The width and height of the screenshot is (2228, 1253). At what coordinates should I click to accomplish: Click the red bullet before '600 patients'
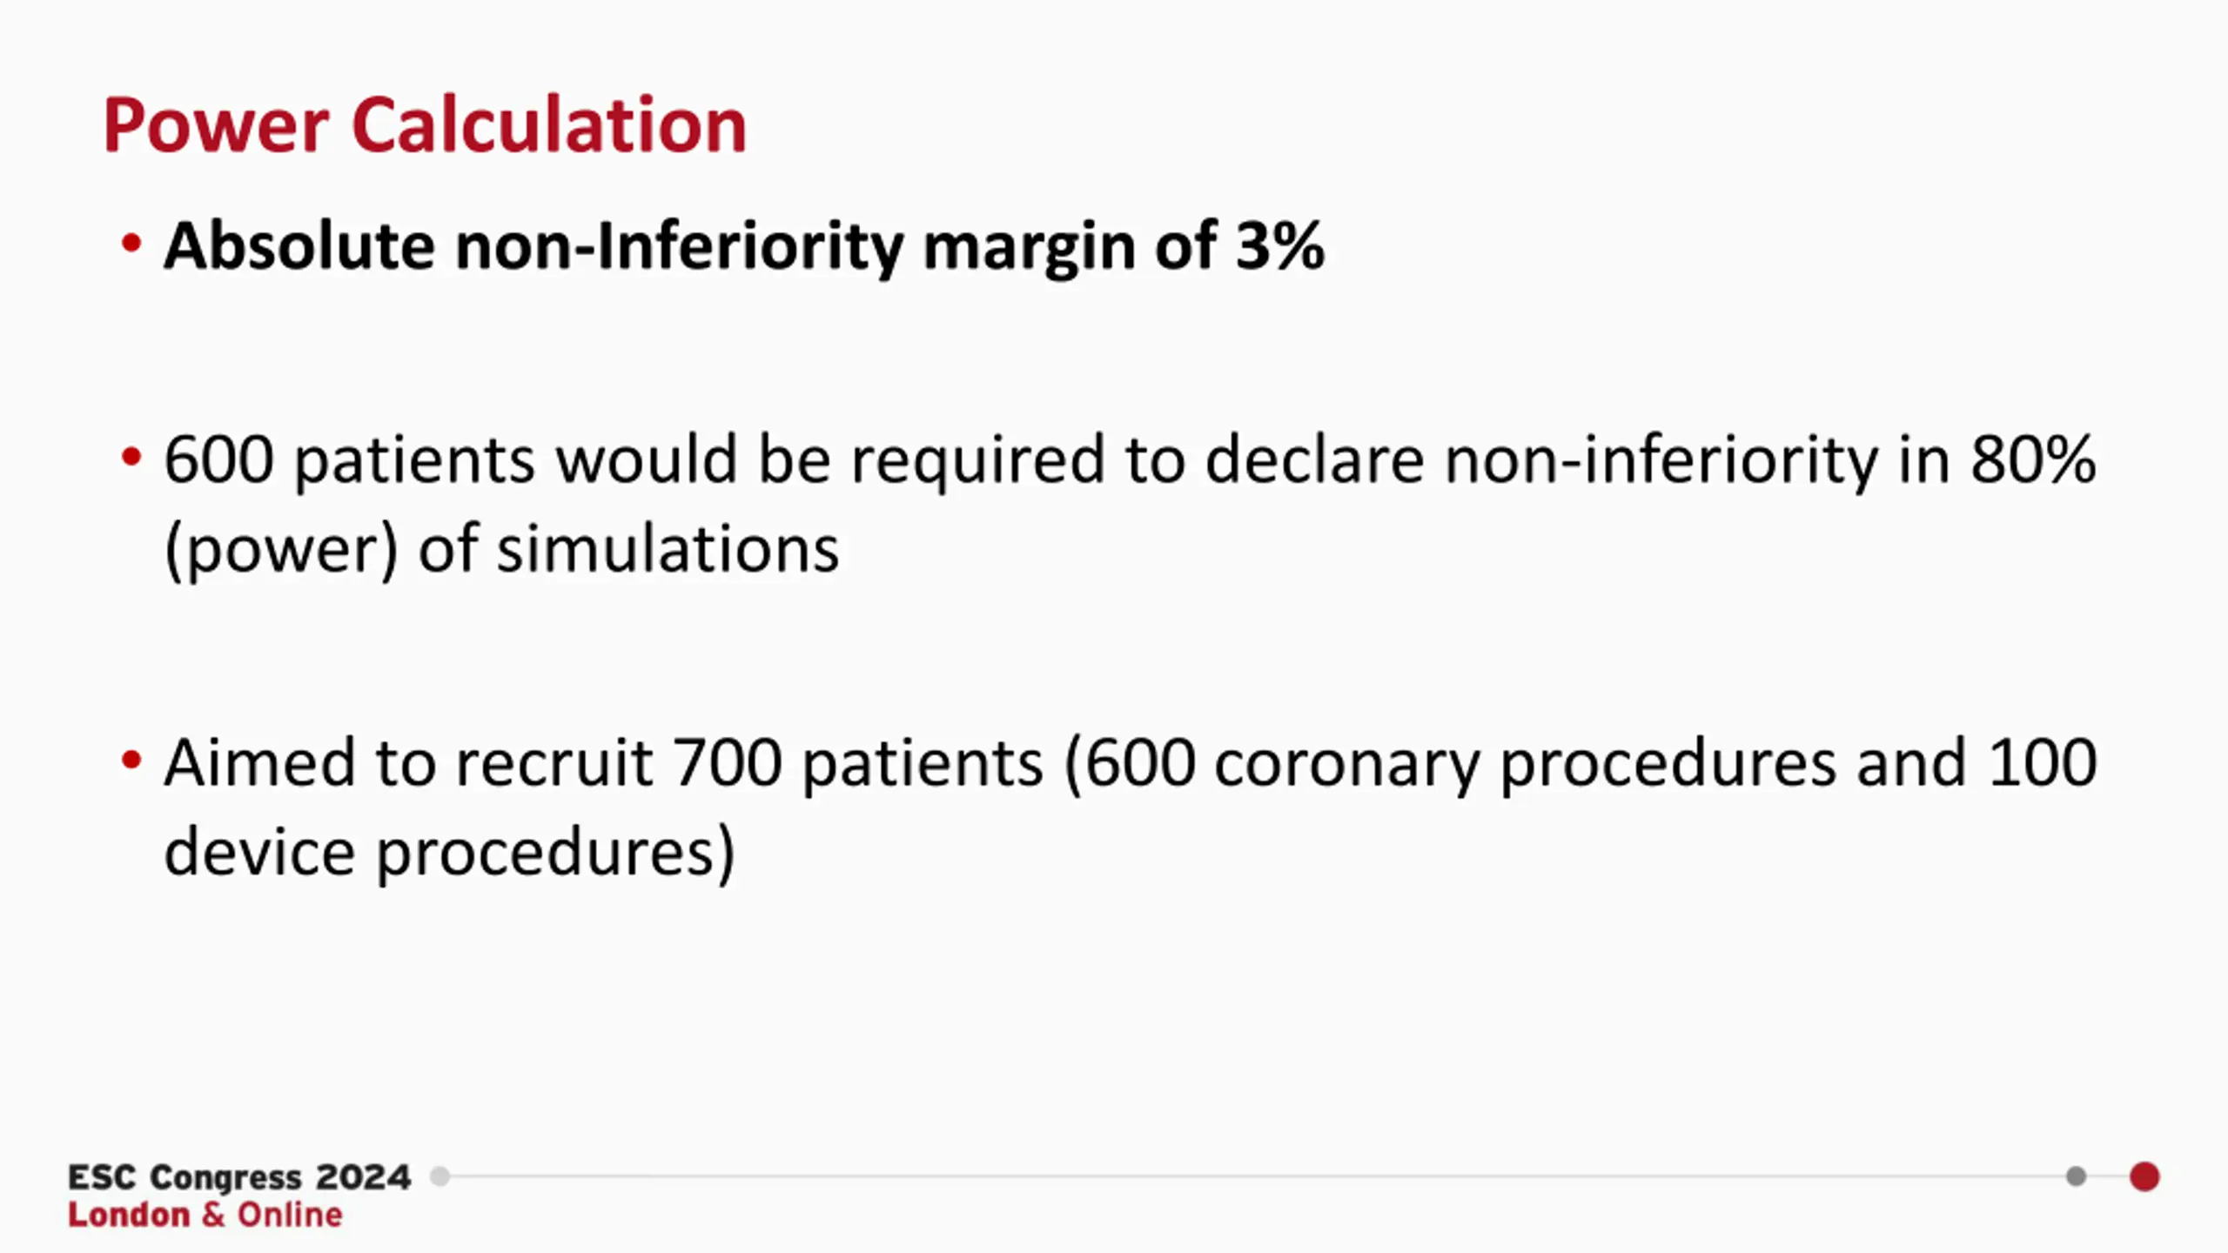click(x=131, y=456)
